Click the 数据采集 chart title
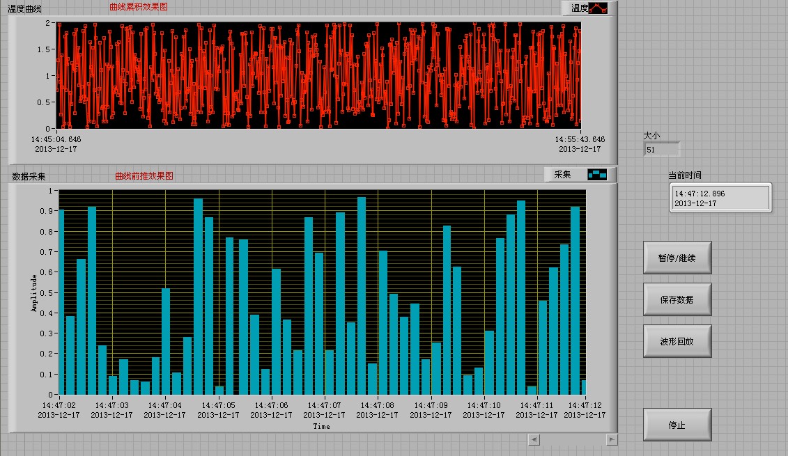This screenshot has width=788, height=456. click(29, 176)
